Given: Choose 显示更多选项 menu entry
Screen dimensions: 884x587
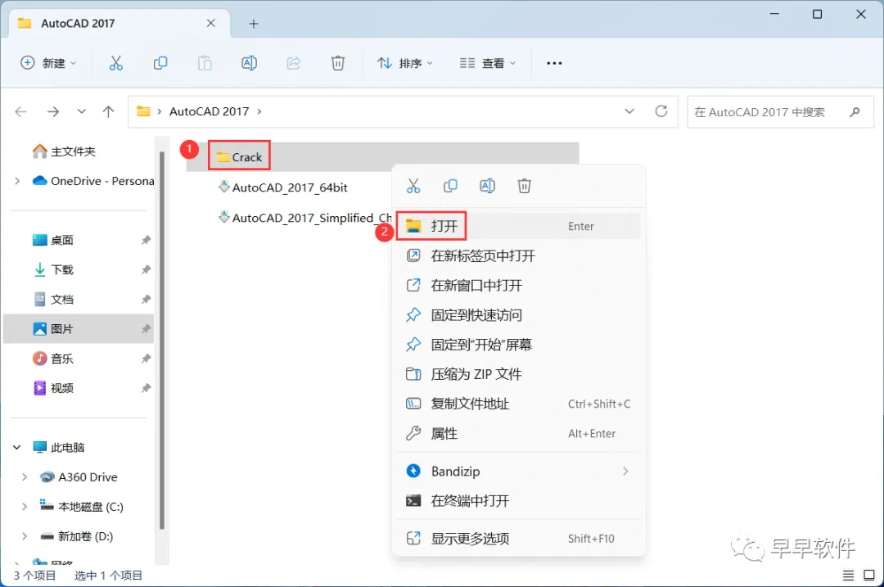Looking at the screenshot, I should click(x=519, y=539).
